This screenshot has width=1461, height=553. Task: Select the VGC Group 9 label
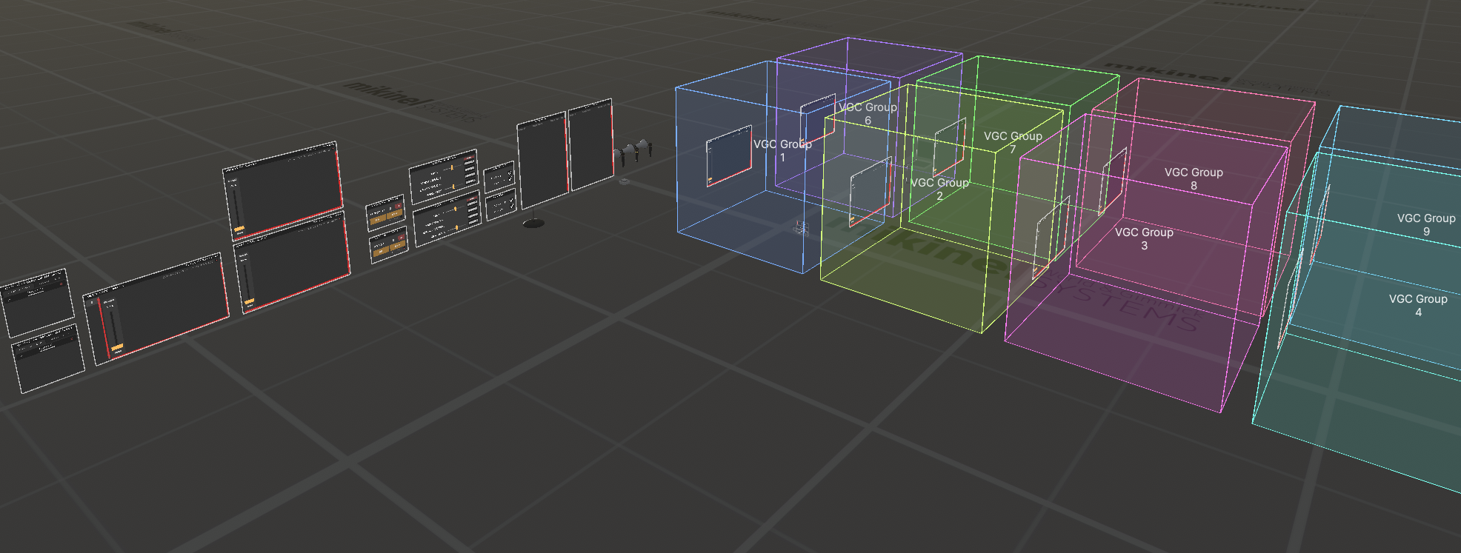1426,224
